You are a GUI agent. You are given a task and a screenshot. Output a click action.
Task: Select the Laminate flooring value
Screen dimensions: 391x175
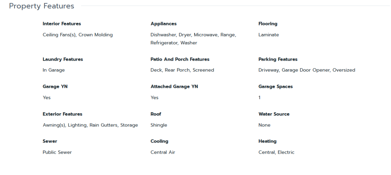269,35
